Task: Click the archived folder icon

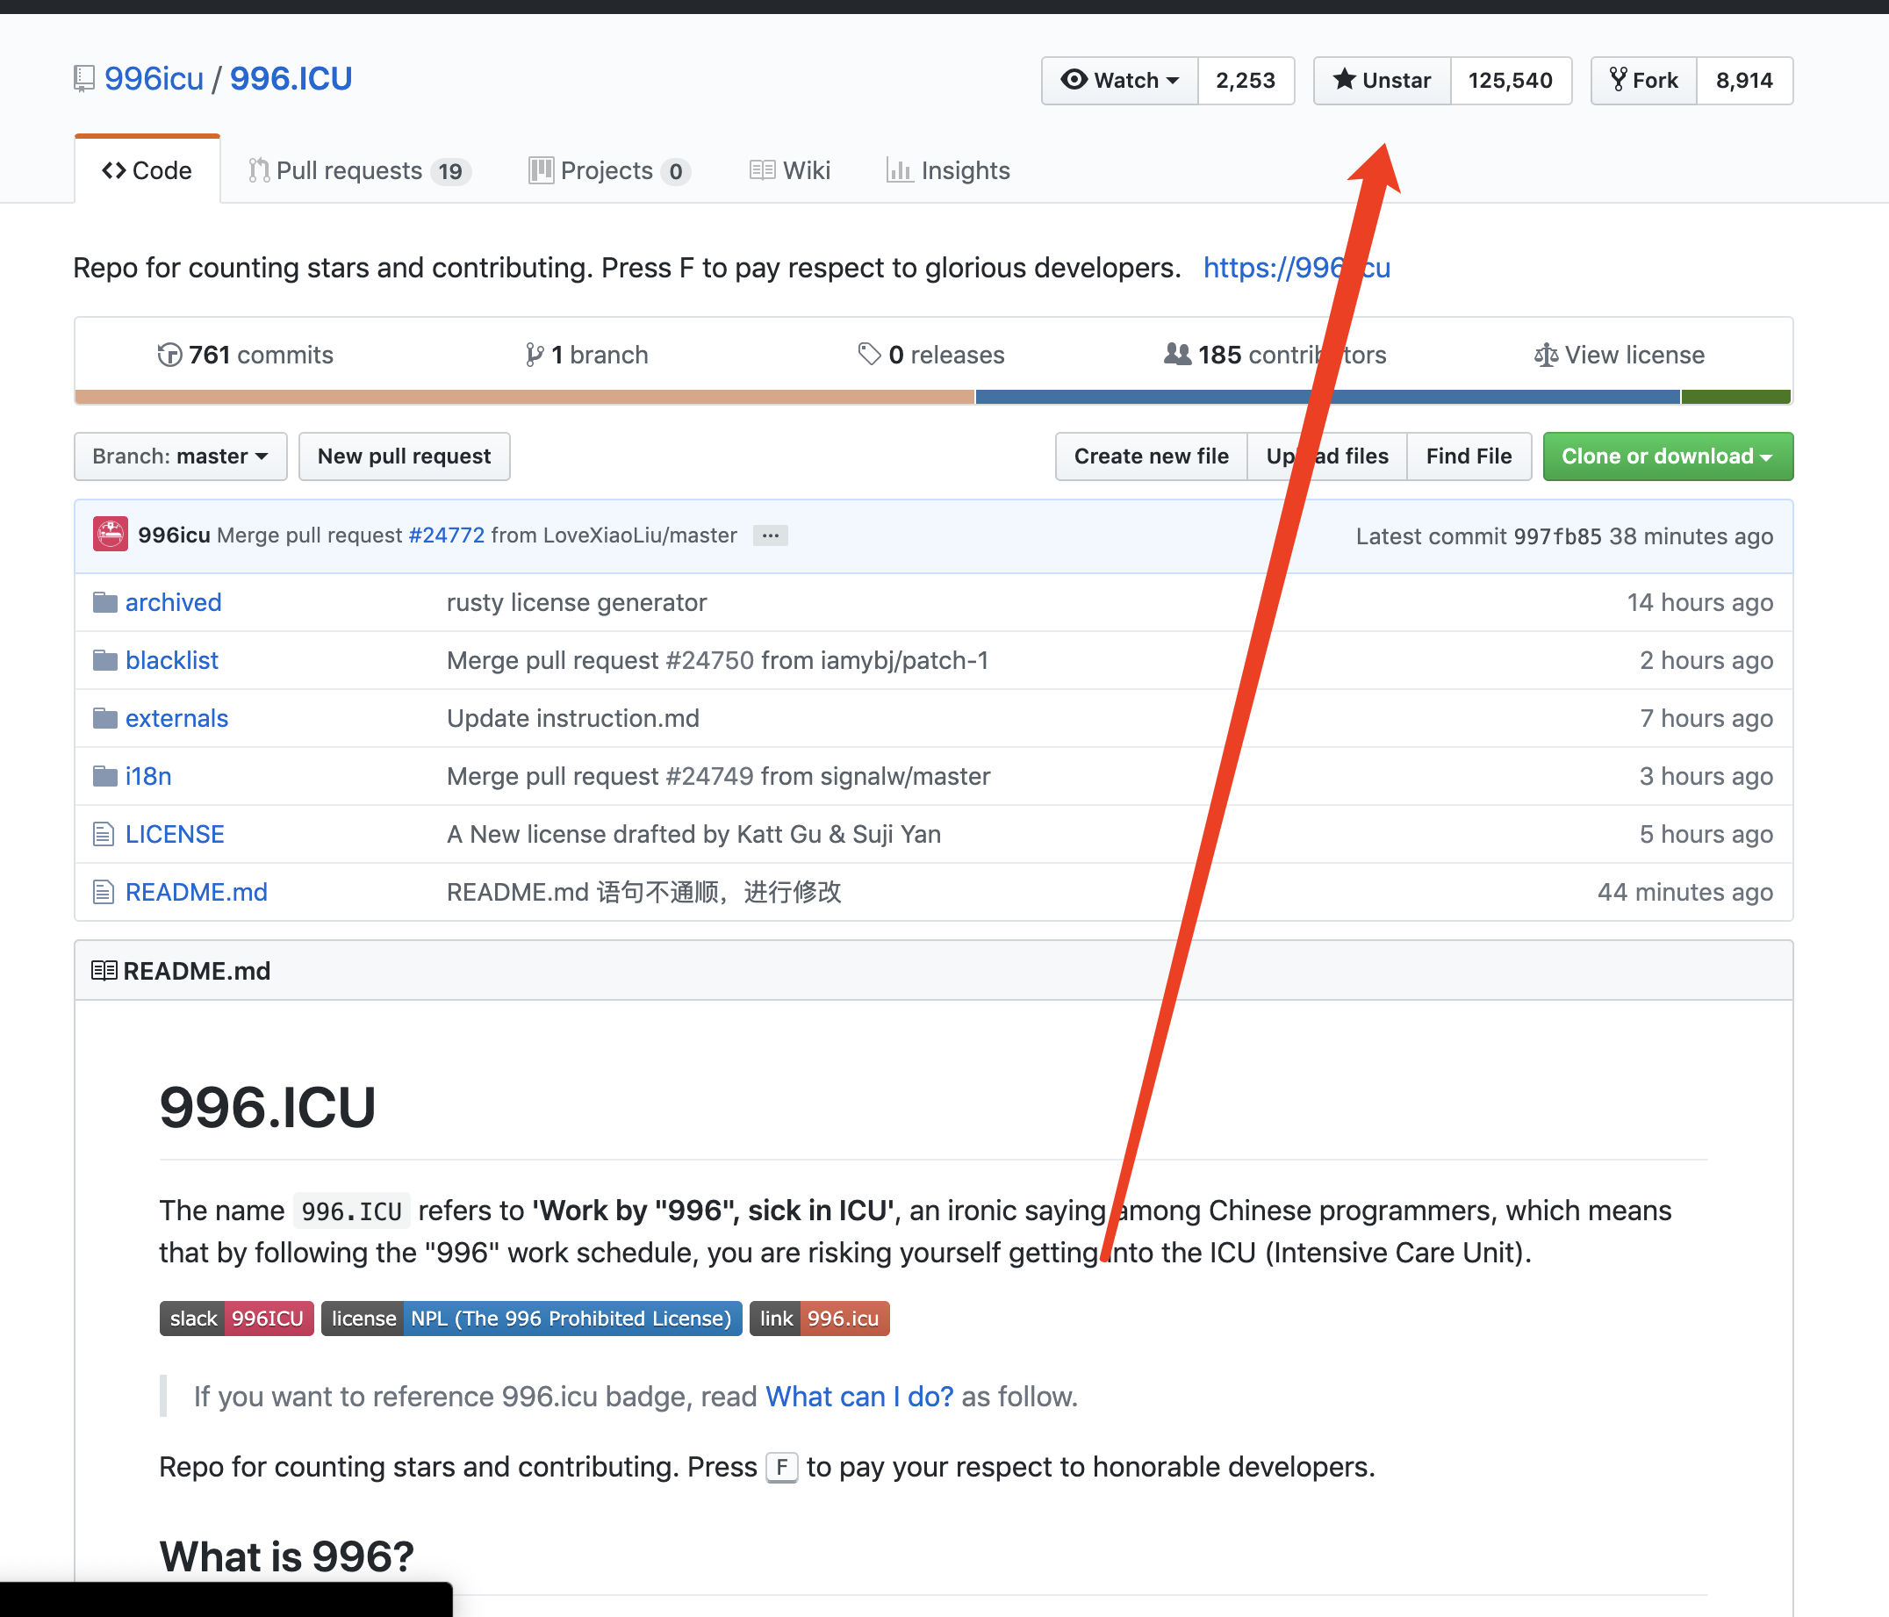Action: [104, 602]
